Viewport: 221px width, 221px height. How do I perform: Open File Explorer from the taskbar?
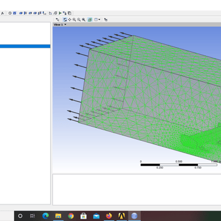click(58, 216)
